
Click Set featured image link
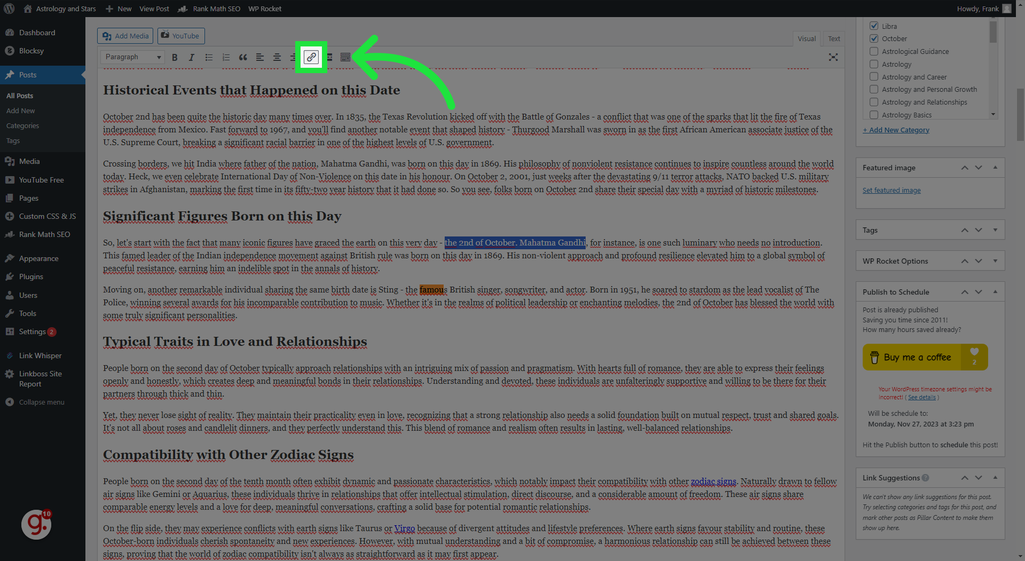[x=892, y=190]
